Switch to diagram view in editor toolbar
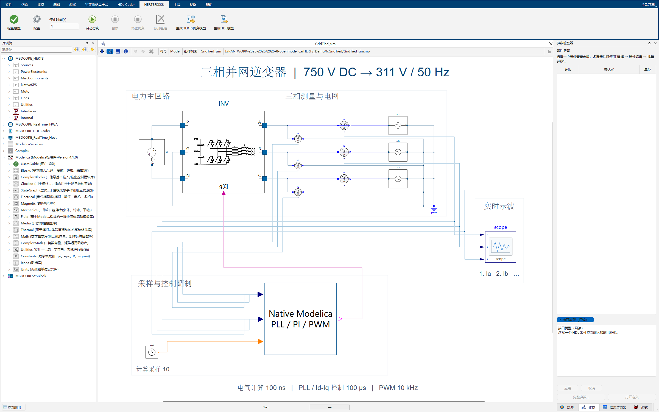659x412 pixels. [110, 51]
